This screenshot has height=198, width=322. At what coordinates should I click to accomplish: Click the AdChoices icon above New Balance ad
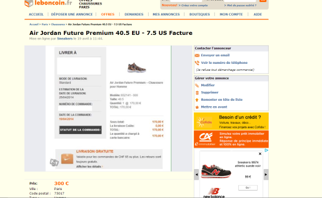266,151
